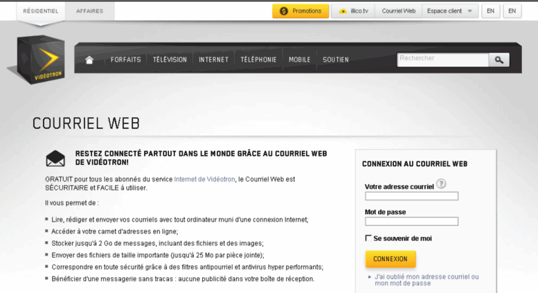Click the yellow Connexion button
Screen dimensions: 538x293
(391, 259)
